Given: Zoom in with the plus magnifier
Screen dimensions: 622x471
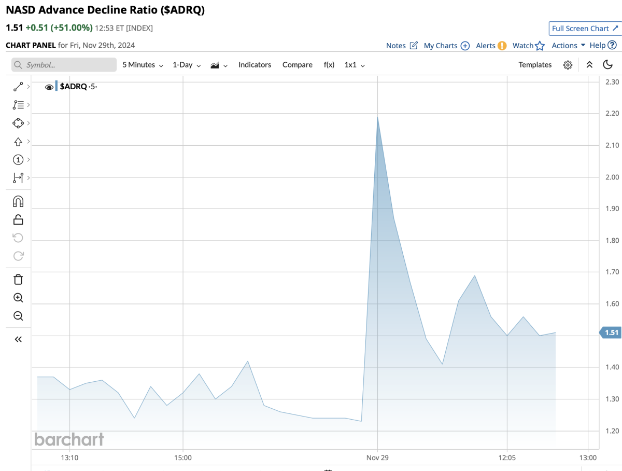Looking at the screenshot, I should pos(18,298).
